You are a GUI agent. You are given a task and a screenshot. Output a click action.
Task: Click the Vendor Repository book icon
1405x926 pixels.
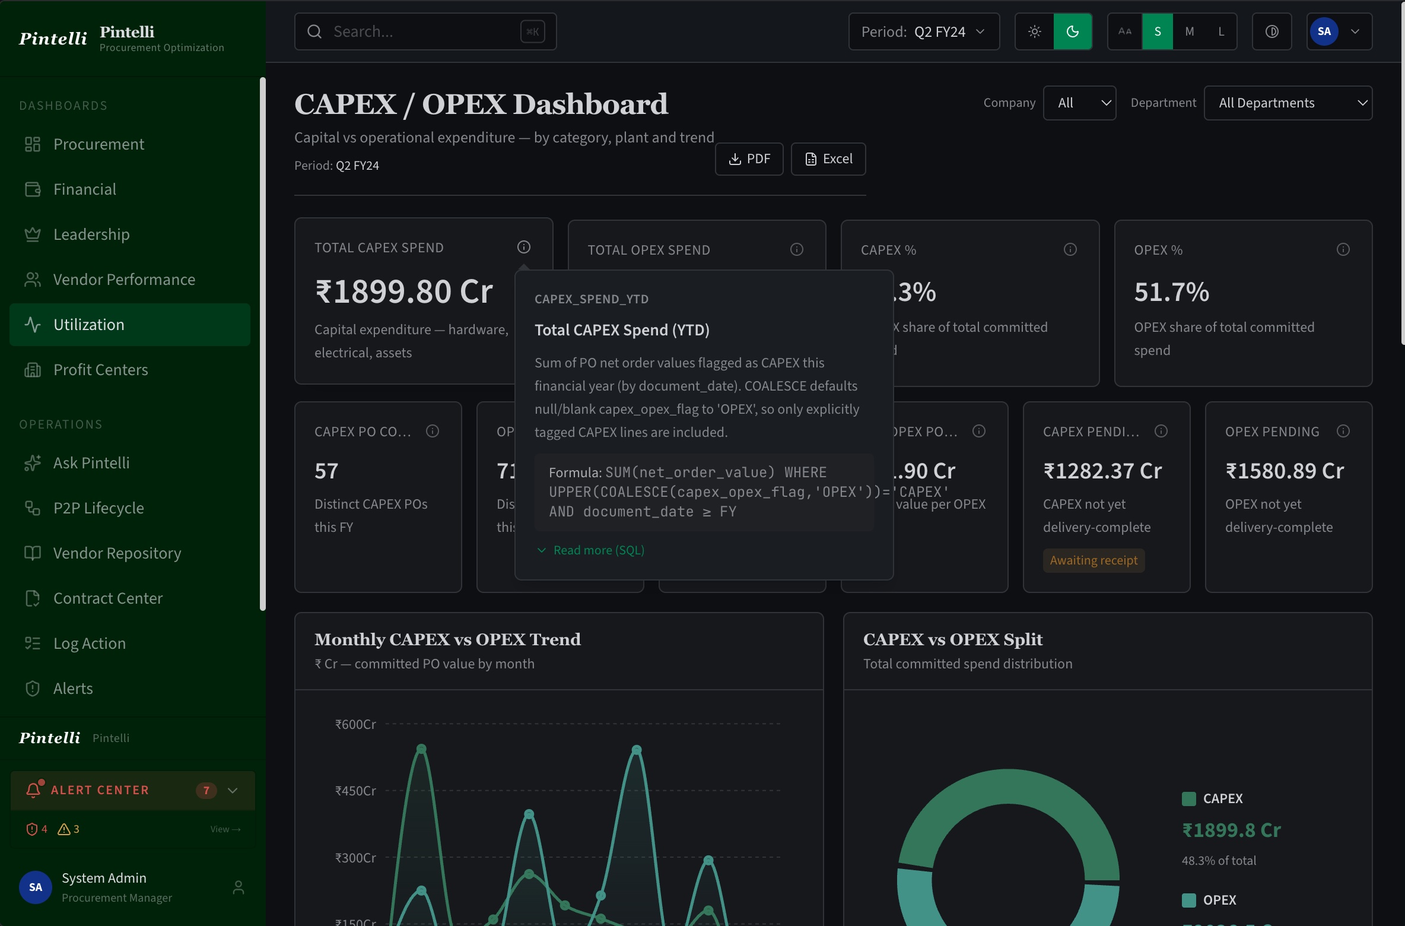coord(33,553)
